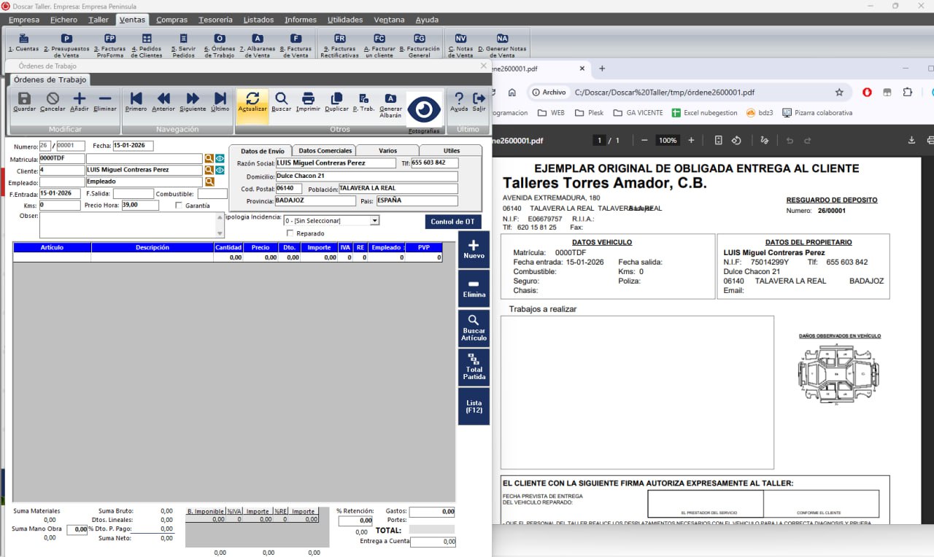Click the Duplicar icon in toolbar
Image resolution: width=934 pixels, height=557 pixels.
pyautogui.click(x=336, y=101)
